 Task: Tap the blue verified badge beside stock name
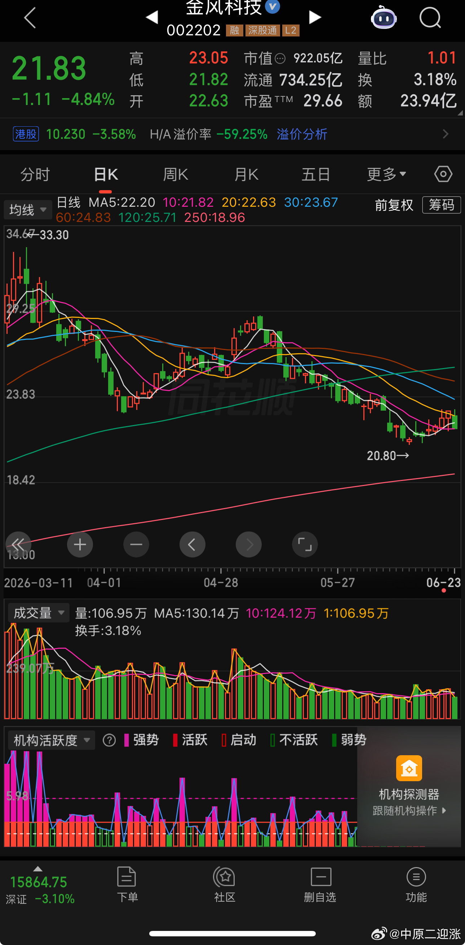(273, 6)
